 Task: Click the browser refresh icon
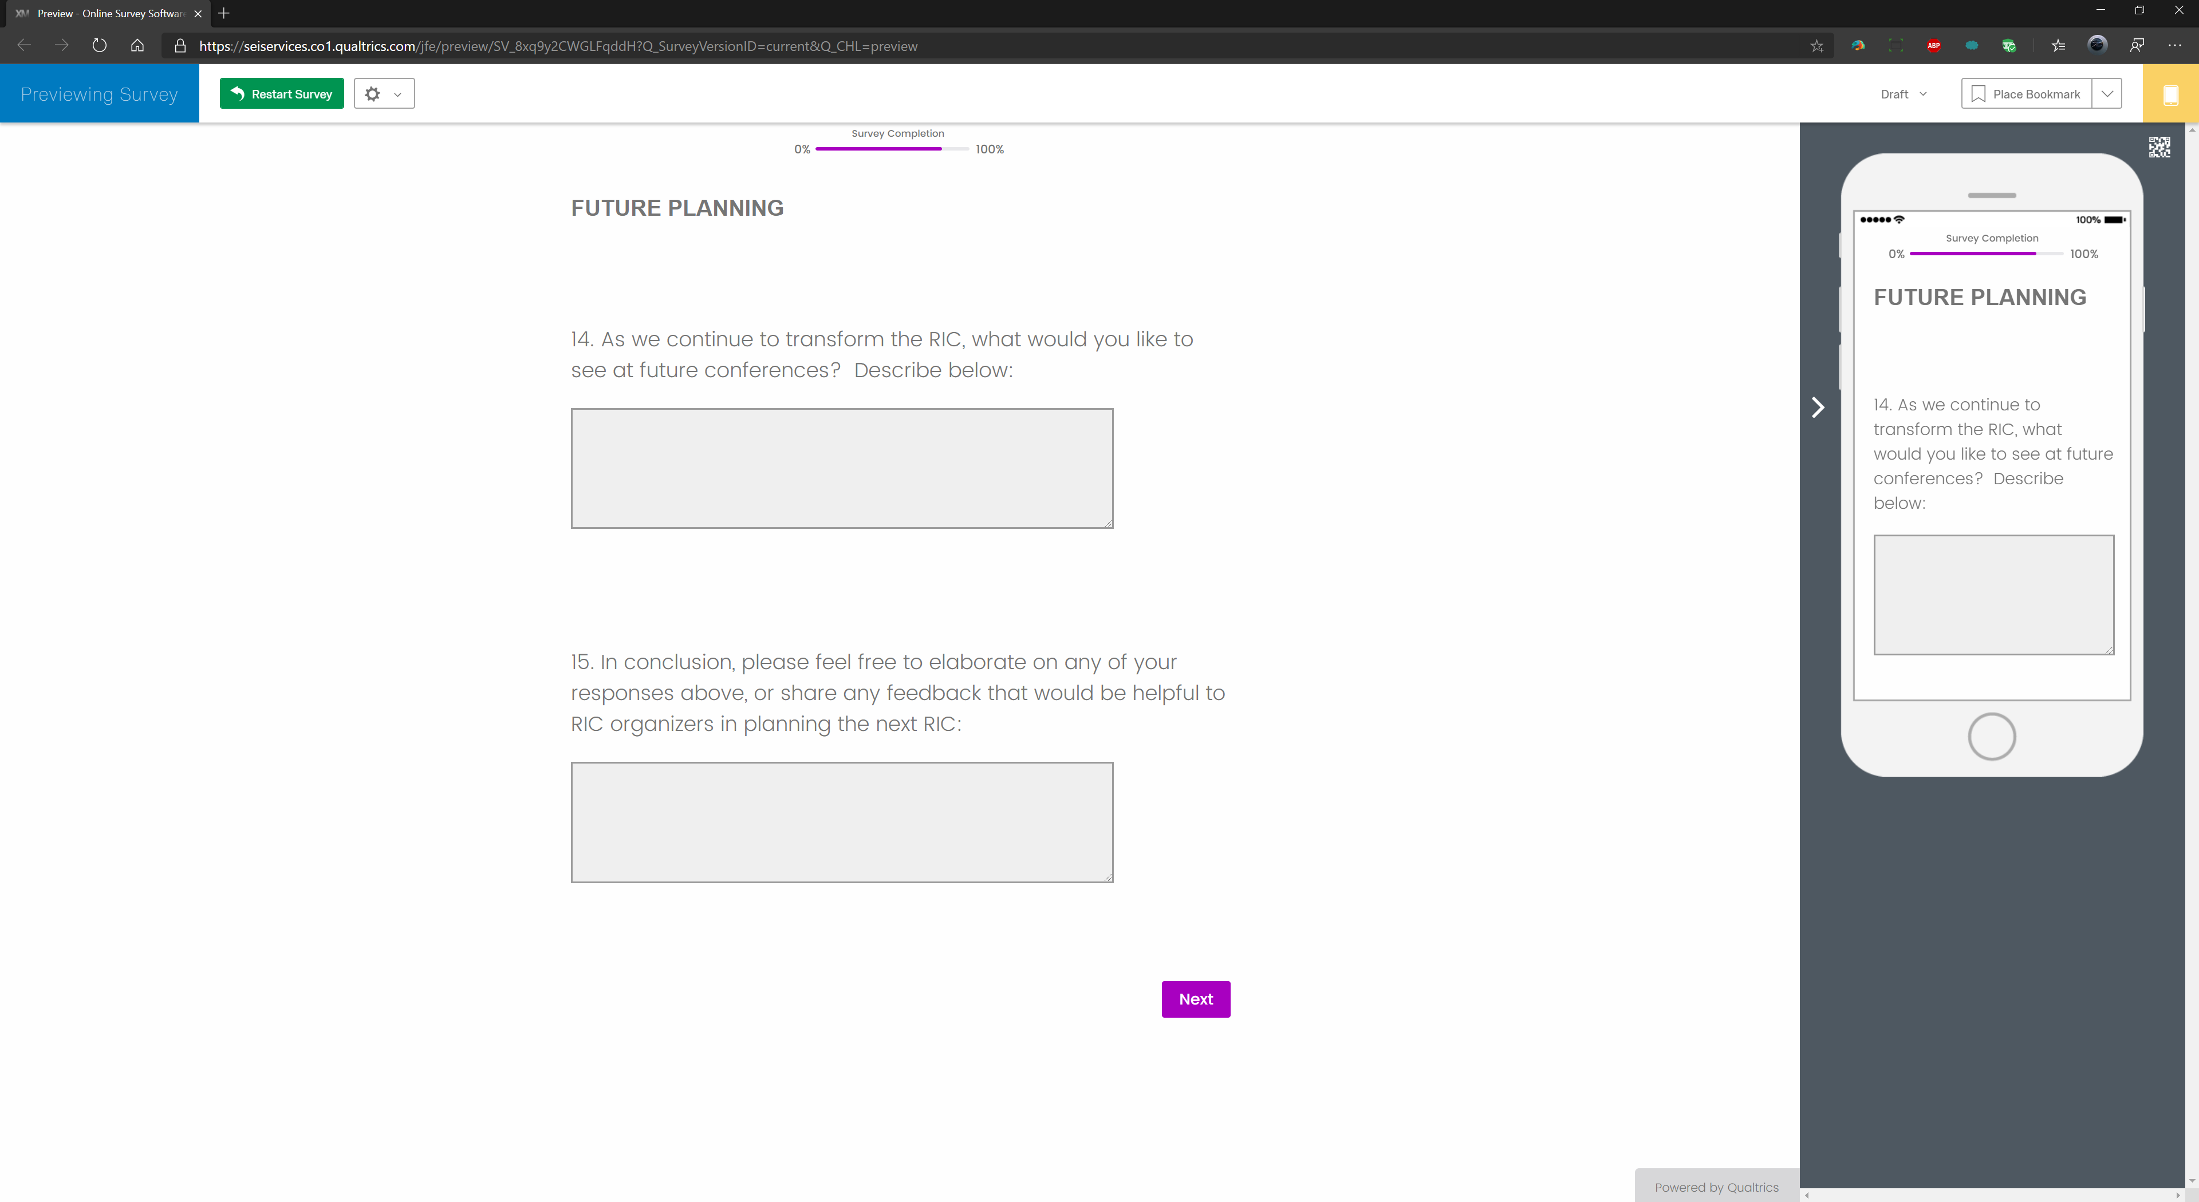pyautogui.click(x=99, y=46)
